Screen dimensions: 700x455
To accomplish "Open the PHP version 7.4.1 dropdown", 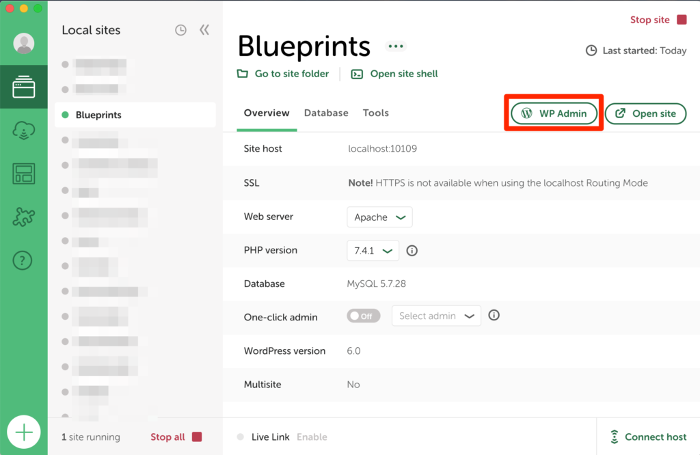I will [373, 251].
